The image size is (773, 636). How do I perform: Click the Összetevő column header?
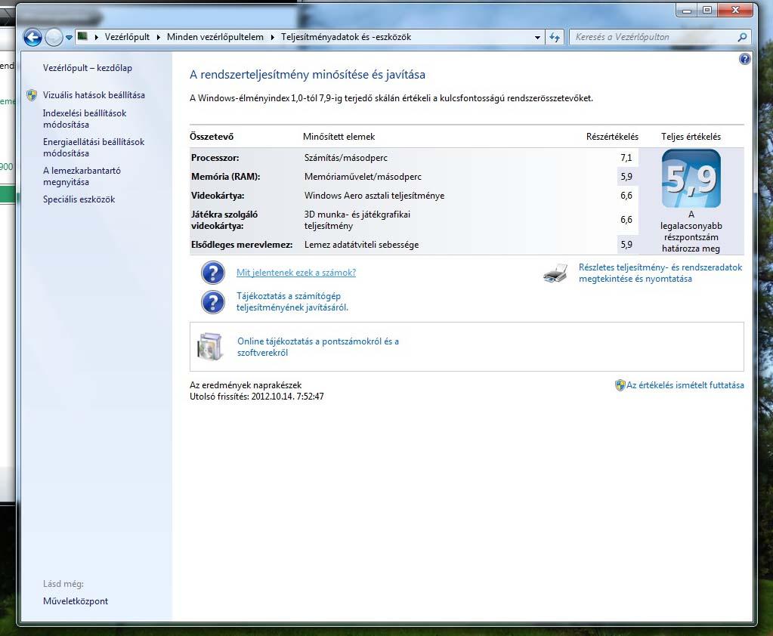212,137
